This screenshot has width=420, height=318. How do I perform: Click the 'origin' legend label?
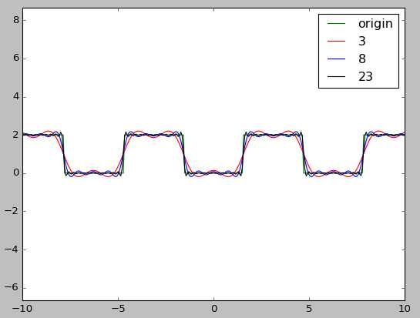click(375, 24)
